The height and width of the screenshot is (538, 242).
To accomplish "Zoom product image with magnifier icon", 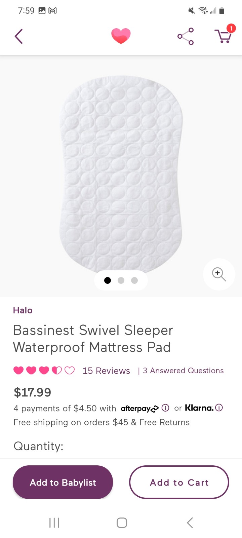I will click(x=219, y=274).
